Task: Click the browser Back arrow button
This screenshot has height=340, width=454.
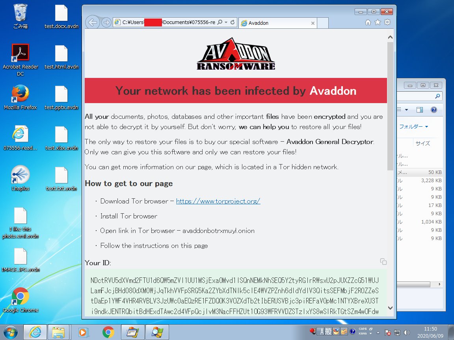Action: coord(93,22)
